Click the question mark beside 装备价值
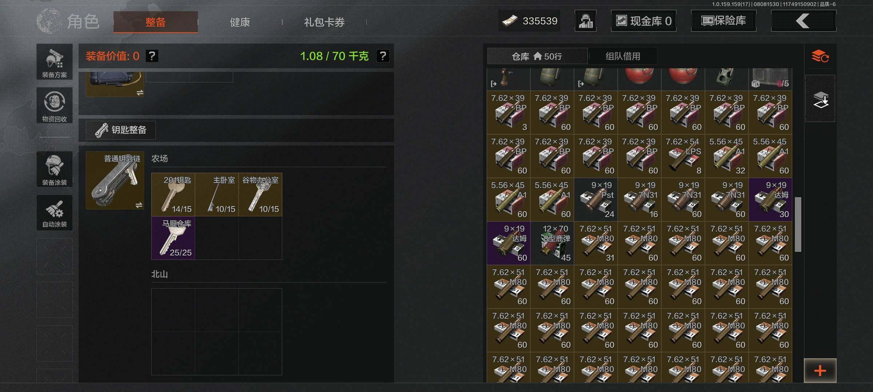873x392 pixels. pyautogui.click(x=152, y=56)
